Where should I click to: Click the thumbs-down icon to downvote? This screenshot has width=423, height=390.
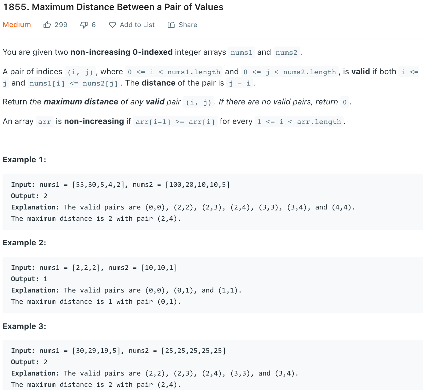click(x=84, y=25)
